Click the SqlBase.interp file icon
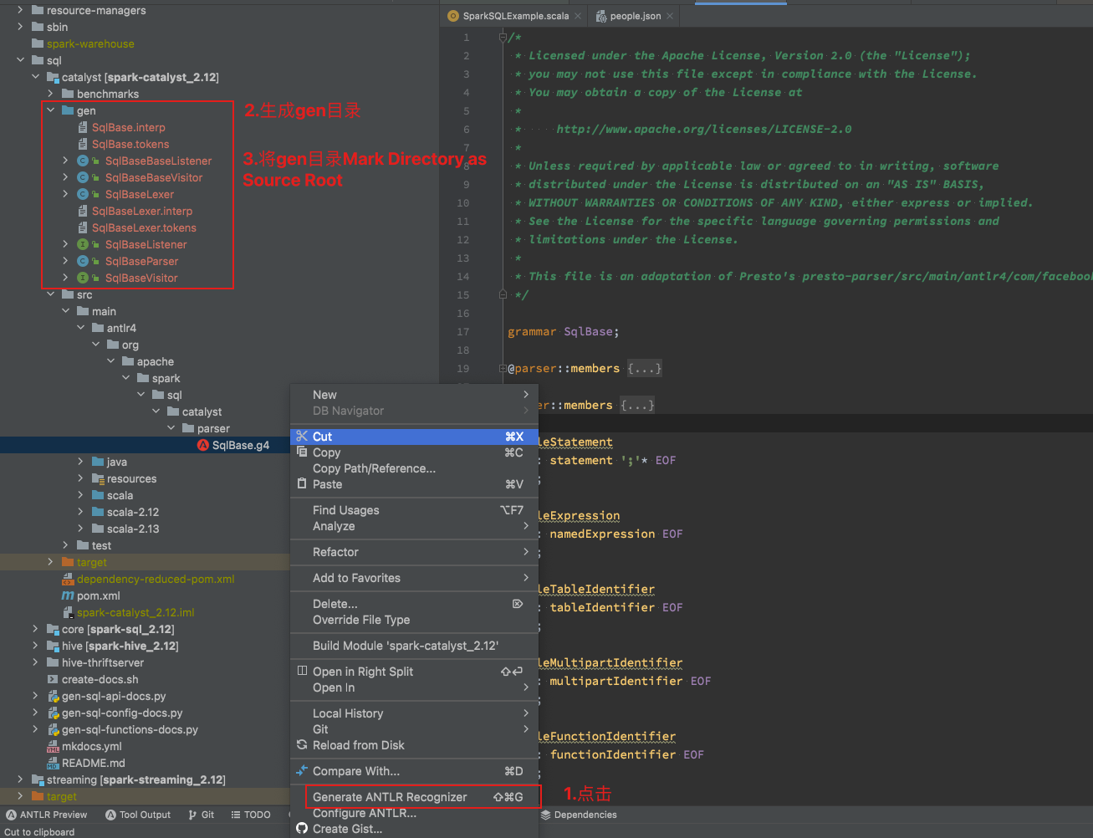This screenshot has width=1093, height=838. pos(83,127)
